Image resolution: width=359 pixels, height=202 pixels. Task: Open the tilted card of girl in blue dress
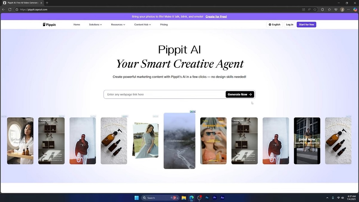click(x=146, y=140)
